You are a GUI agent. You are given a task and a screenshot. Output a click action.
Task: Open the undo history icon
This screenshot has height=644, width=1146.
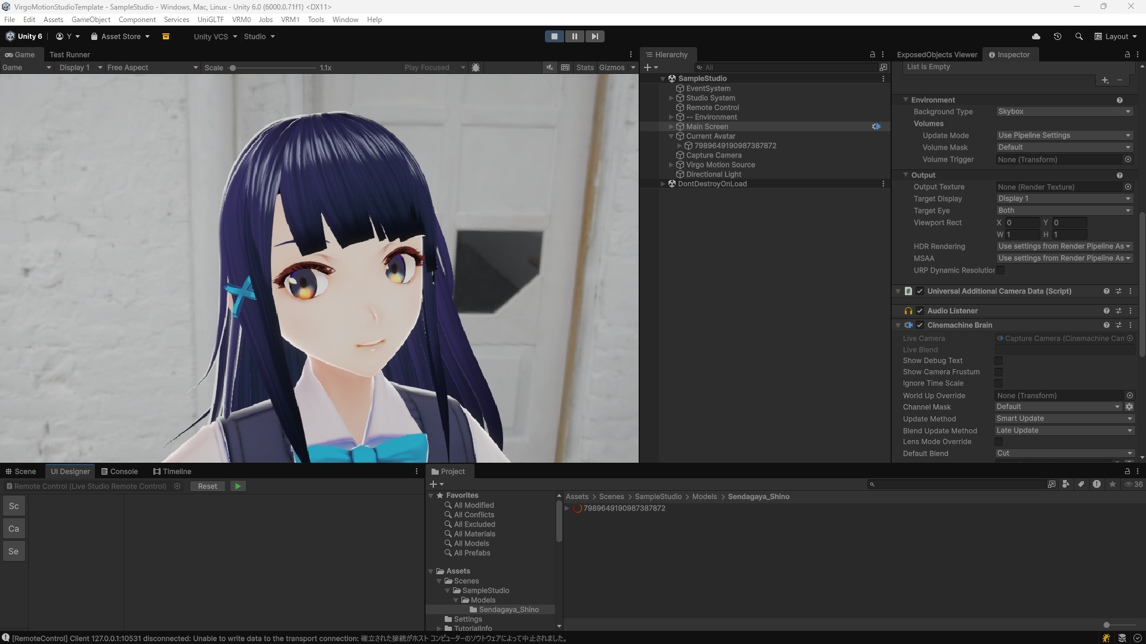pos(1058,36)
